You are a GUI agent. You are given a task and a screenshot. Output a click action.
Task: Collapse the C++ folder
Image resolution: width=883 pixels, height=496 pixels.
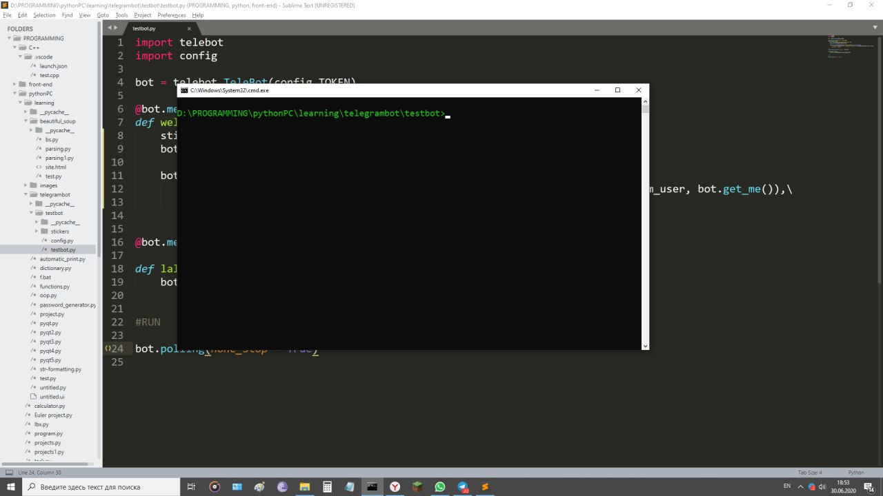[14, 48]
